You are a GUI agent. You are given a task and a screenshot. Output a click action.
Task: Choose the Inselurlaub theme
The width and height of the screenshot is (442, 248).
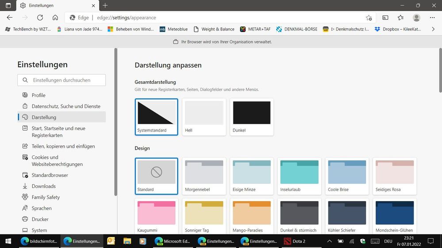point(299,176)
